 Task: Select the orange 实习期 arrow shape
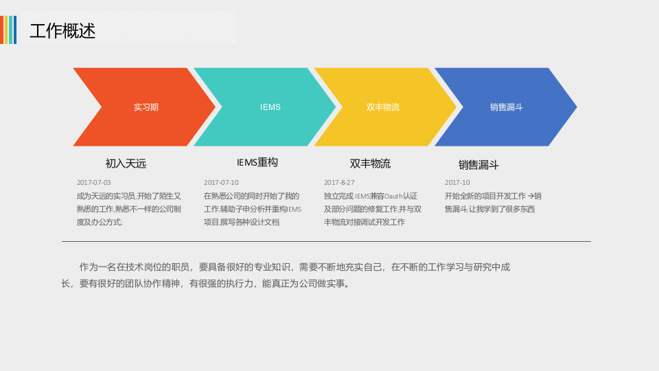(x=144, y=107)
